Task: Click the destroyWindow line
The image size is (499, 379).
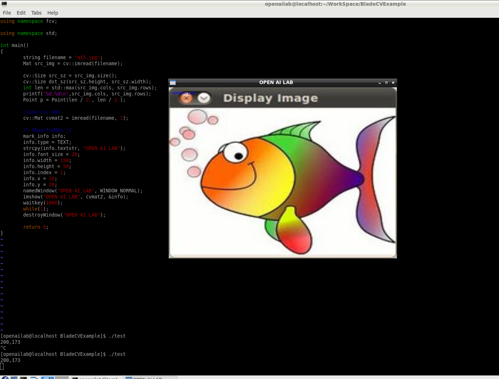Action: [x=64, y=215]
